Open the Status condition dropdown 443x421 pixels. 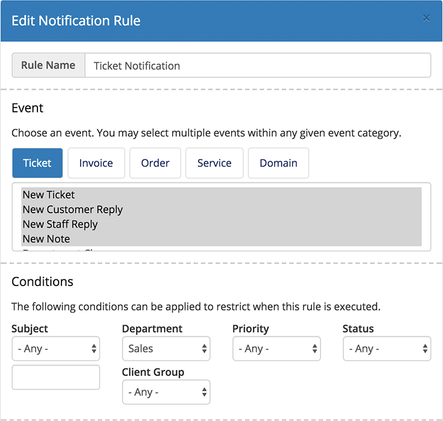tap(387, 349)
